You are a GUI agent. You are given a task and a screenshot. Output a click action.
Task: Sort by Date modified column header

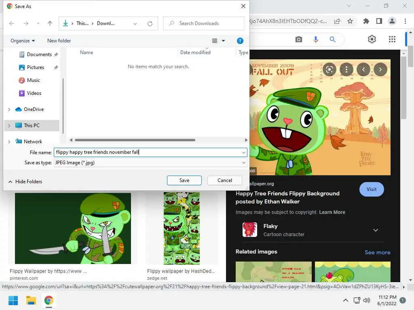(x=195, y=52)
